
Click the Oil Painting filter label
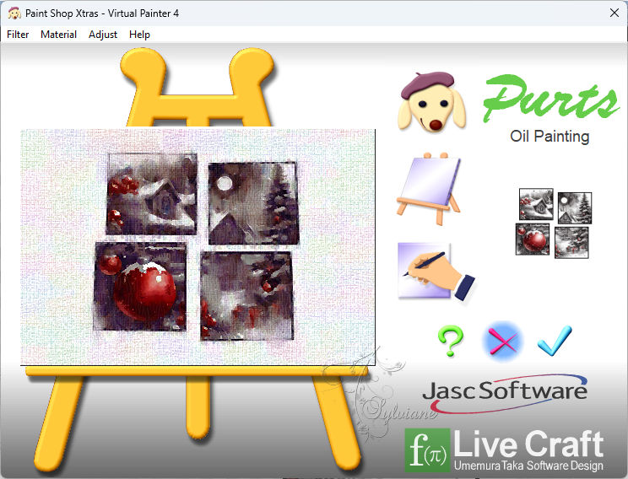click(x=549, y=137)
